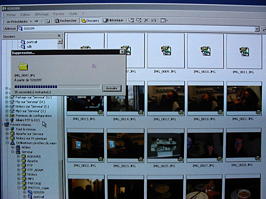The height and width of the screenshot is (199, 266).
Task: Open the Précédente history dropdown arrow
Action: pyautogui.click(x=31, y=22)
